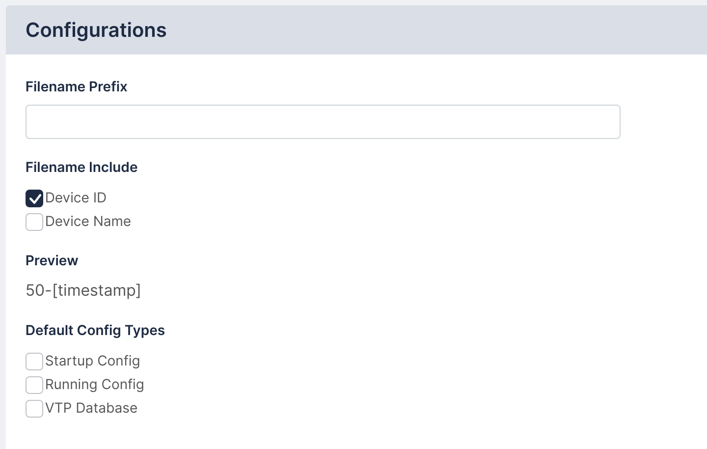This screenshot has height=449, width=707.
Task: Click the Filename Prefix field label
Action: 76,86
